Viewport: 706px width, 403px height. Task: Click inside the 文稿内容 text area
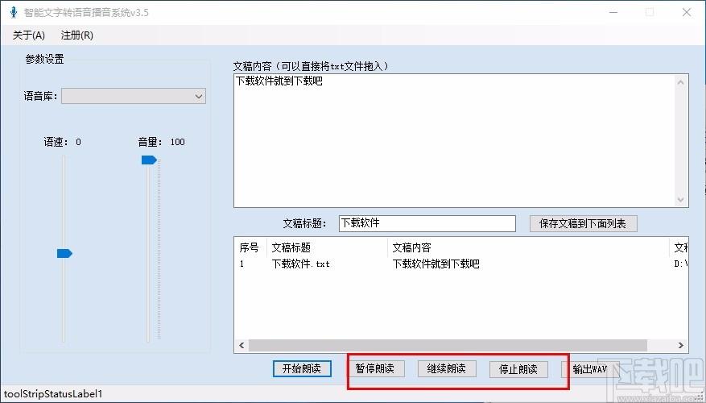(454, 140)
